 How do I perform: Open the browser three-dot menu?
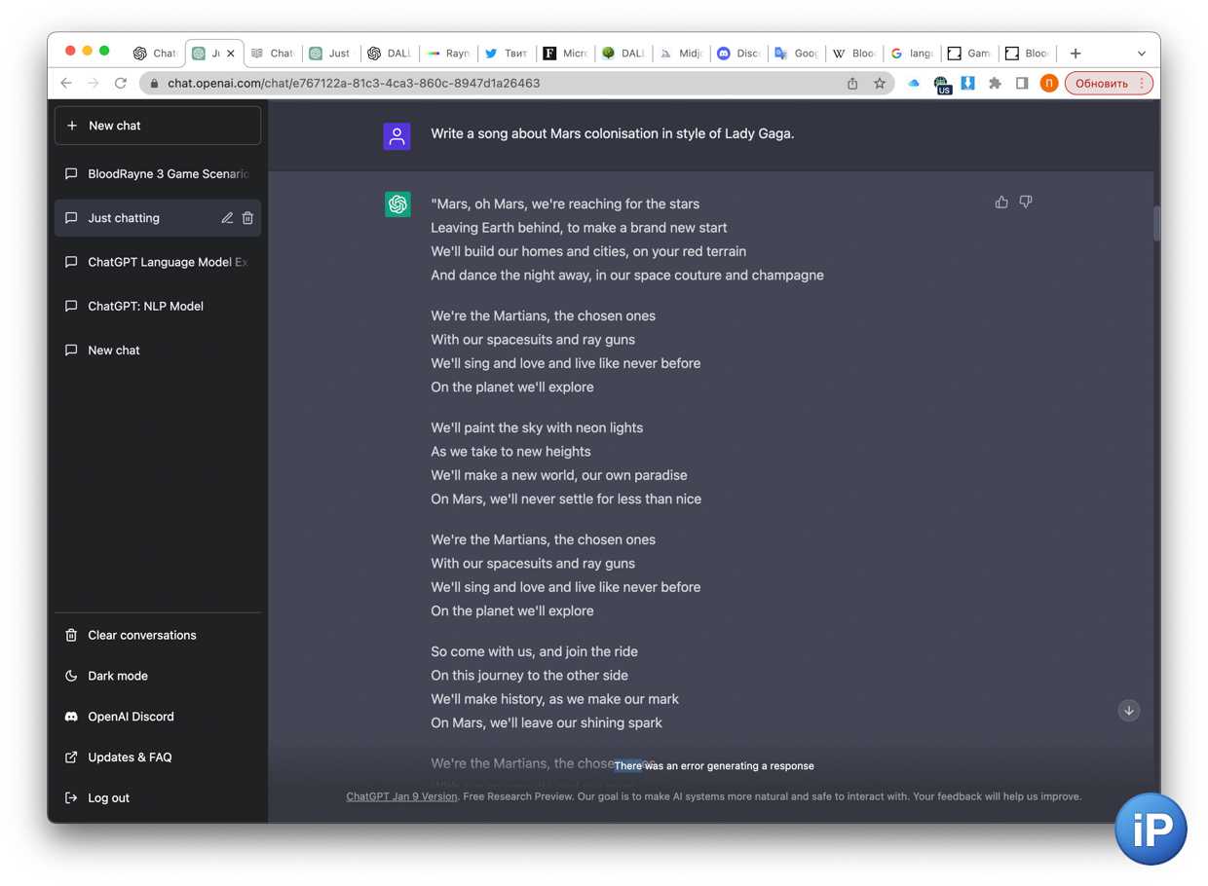1143,84
